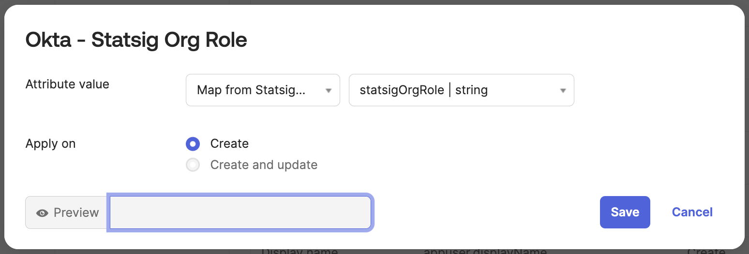Click the triangle arrow on Map from Statsig dropdown

329,91
